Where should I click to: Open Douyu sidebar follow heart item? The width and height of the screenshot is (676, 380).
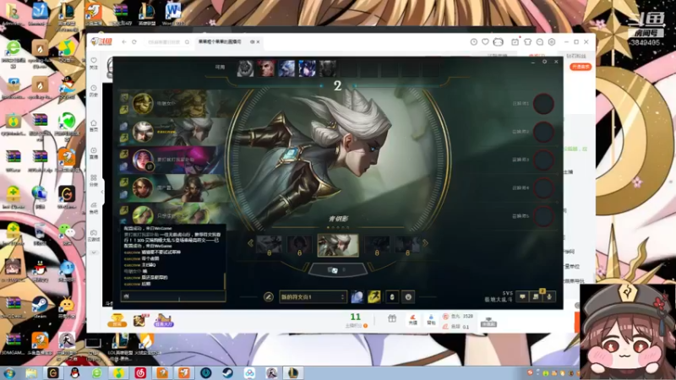[94, 63]
